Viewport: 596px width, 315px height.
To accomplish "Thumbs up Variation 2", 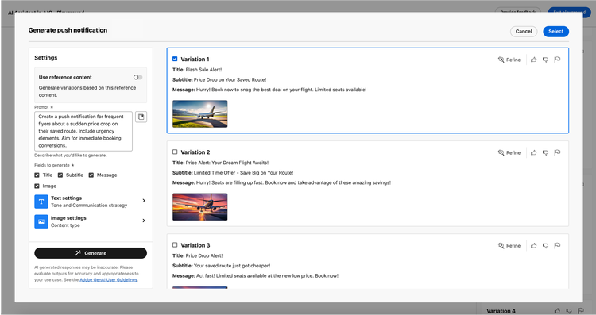I will (534, 152).
